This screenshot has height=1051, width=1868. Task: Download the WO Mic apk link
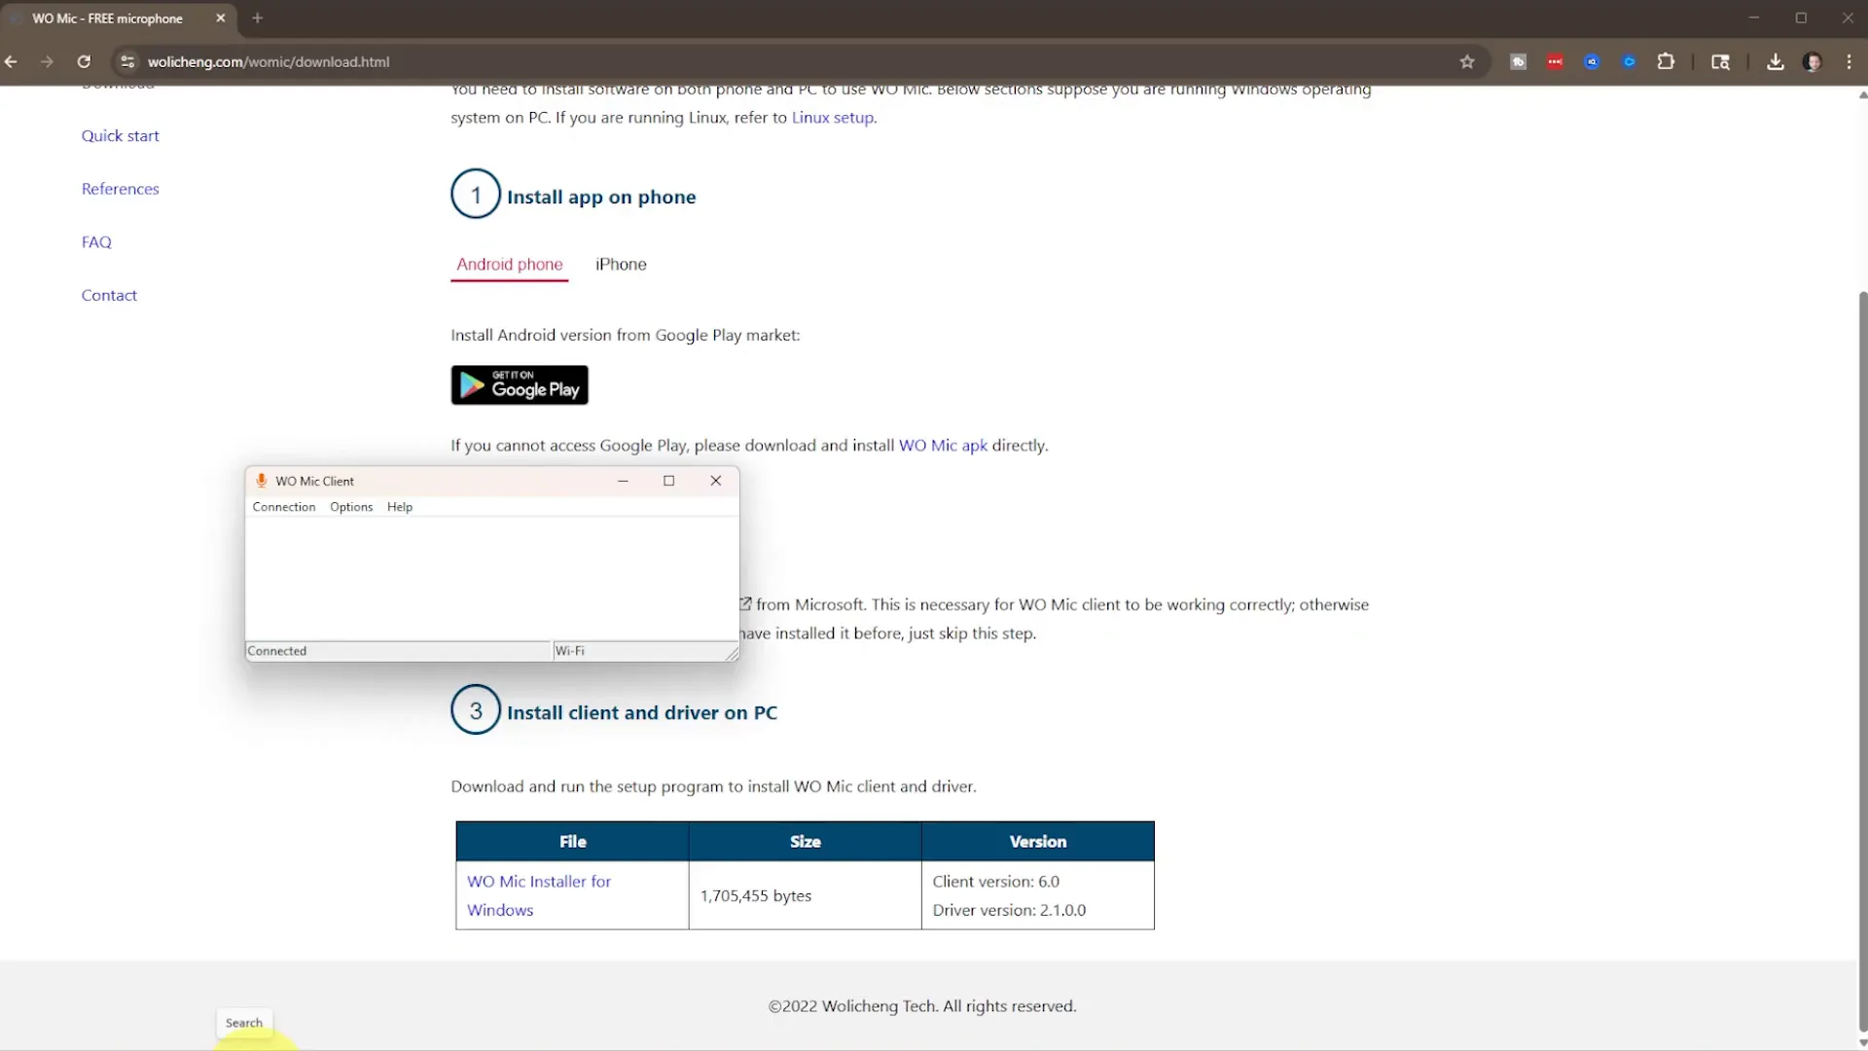[943, 446]
